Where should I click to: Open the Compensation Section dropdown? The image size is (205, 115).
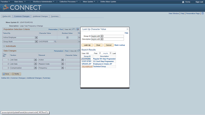pos(35,68)
